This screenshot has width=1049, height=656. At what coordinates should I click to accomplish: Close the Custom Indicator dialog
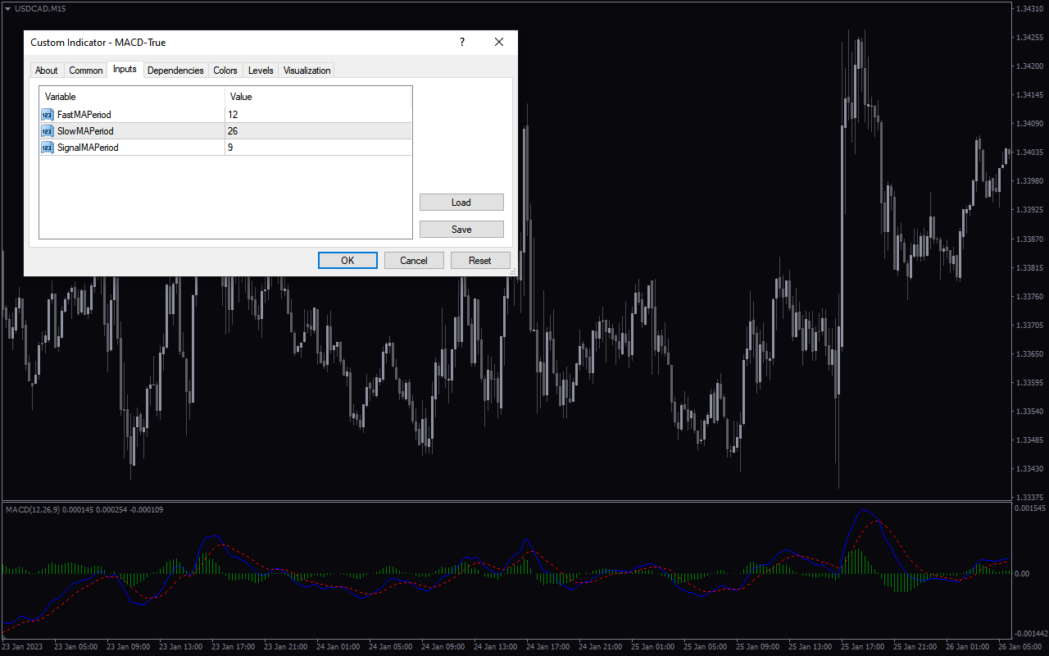(498, 42)
